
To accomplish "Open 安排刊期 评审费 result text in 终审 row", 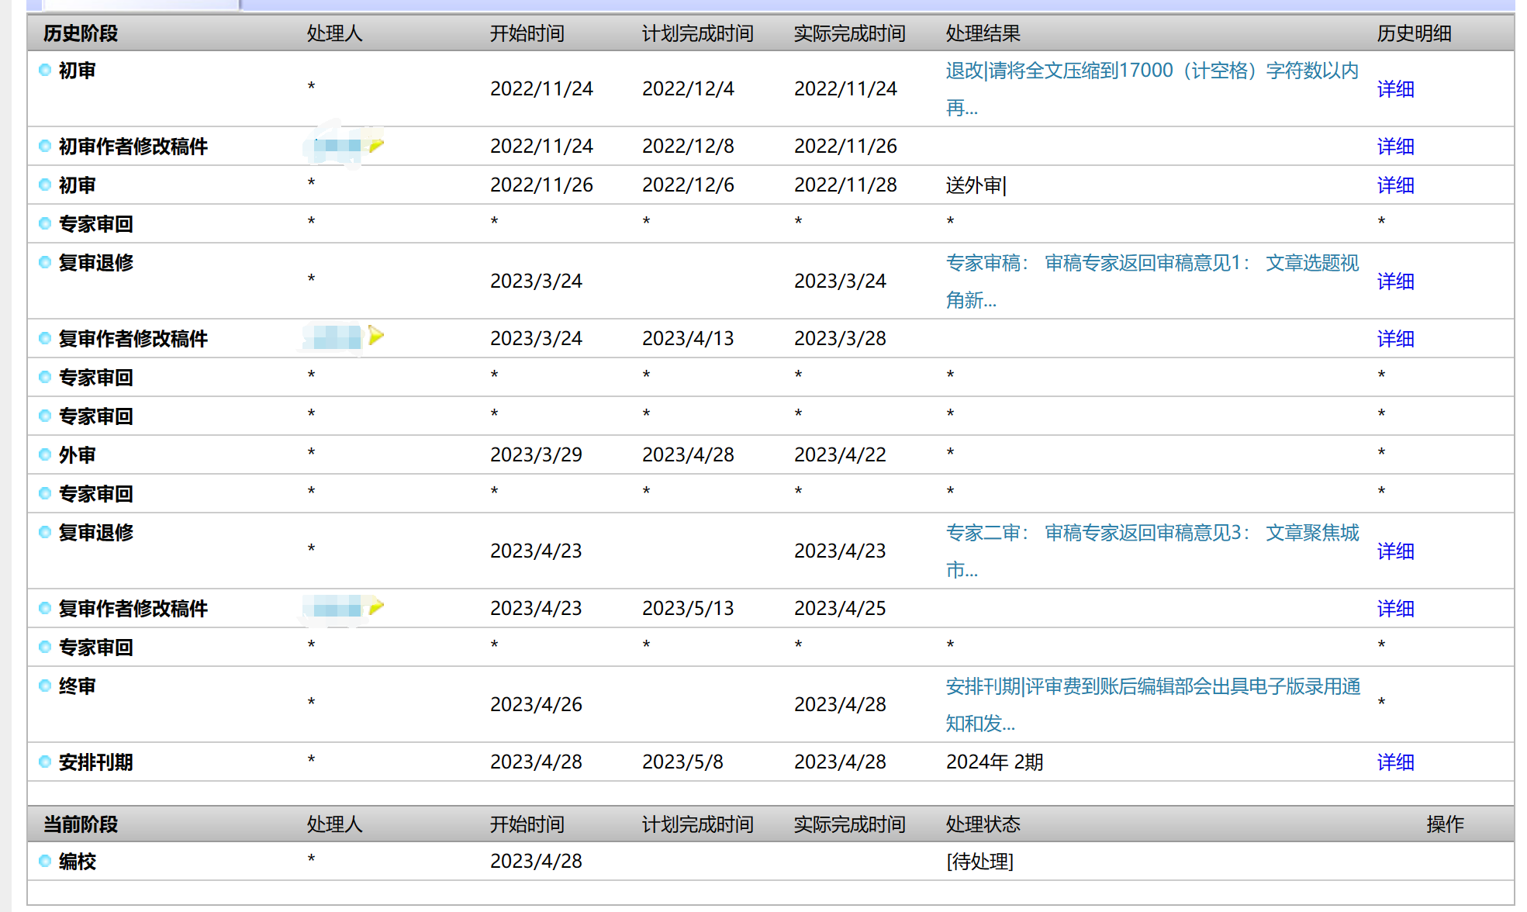I will (1152, 687).
